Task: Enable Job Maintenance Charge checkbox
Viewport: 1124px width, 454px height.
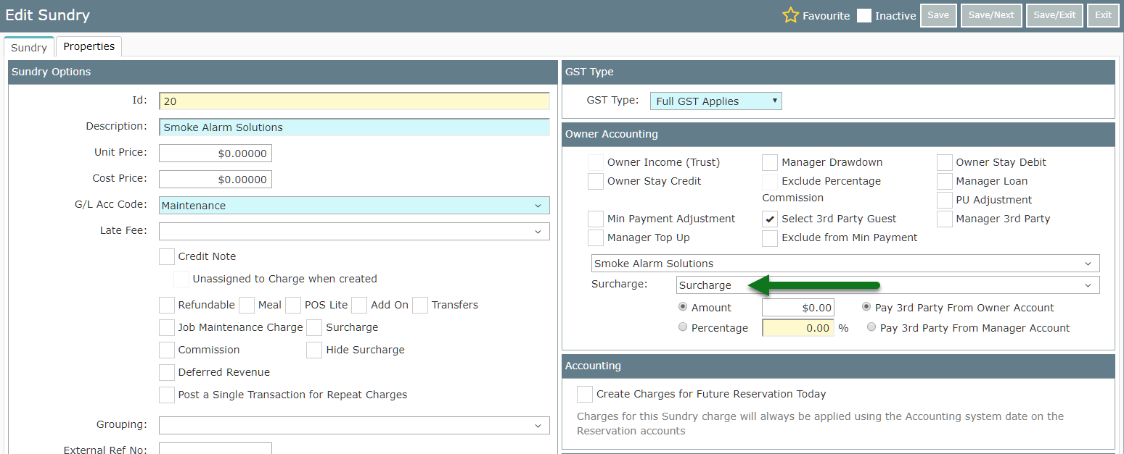Action: click(167, 327)
